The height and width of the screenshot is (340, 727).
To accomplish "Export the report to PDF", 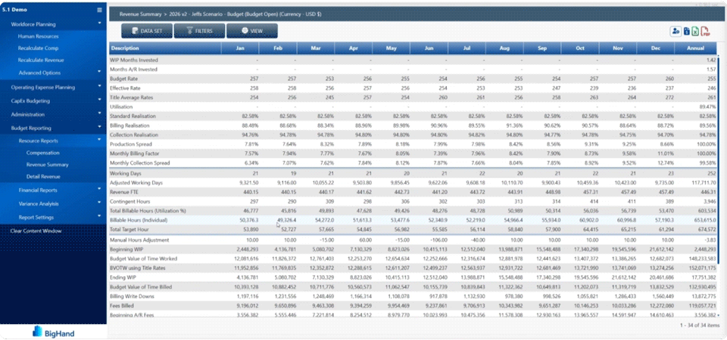I will click(705, 32).
